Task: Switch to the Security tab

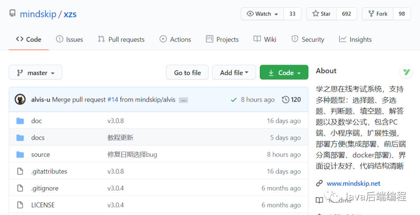Action: tap(308, 39)
